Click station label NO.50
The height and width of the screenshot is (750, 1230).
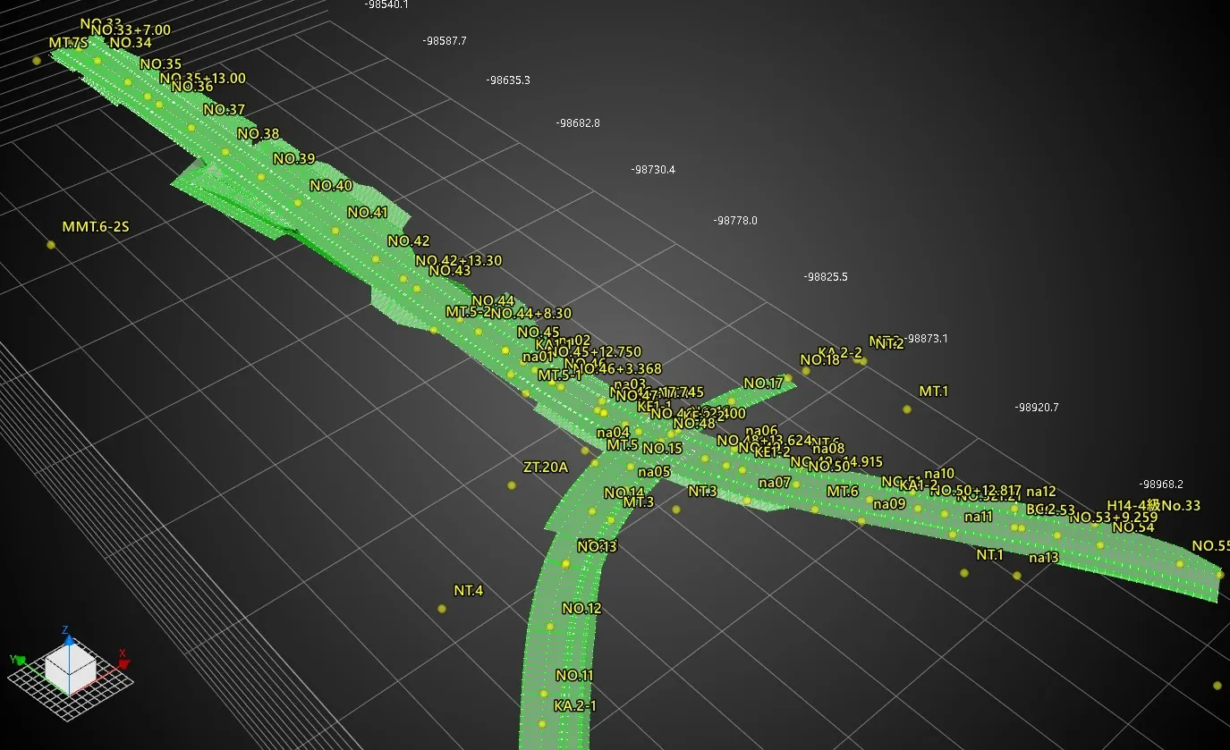coord(829,467)
